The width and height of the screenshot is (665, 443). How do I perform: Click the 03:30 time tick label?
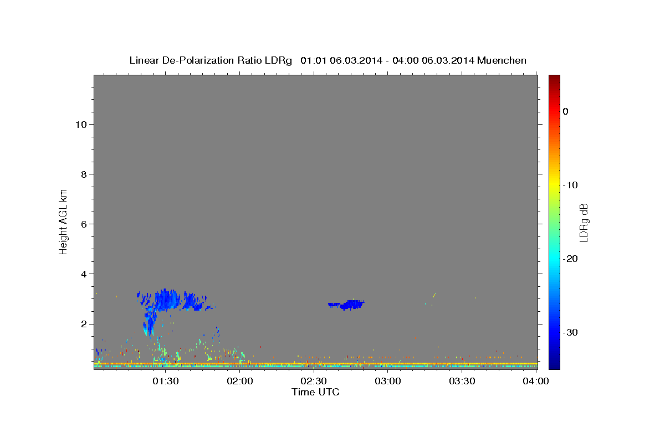tap(462, 381)
